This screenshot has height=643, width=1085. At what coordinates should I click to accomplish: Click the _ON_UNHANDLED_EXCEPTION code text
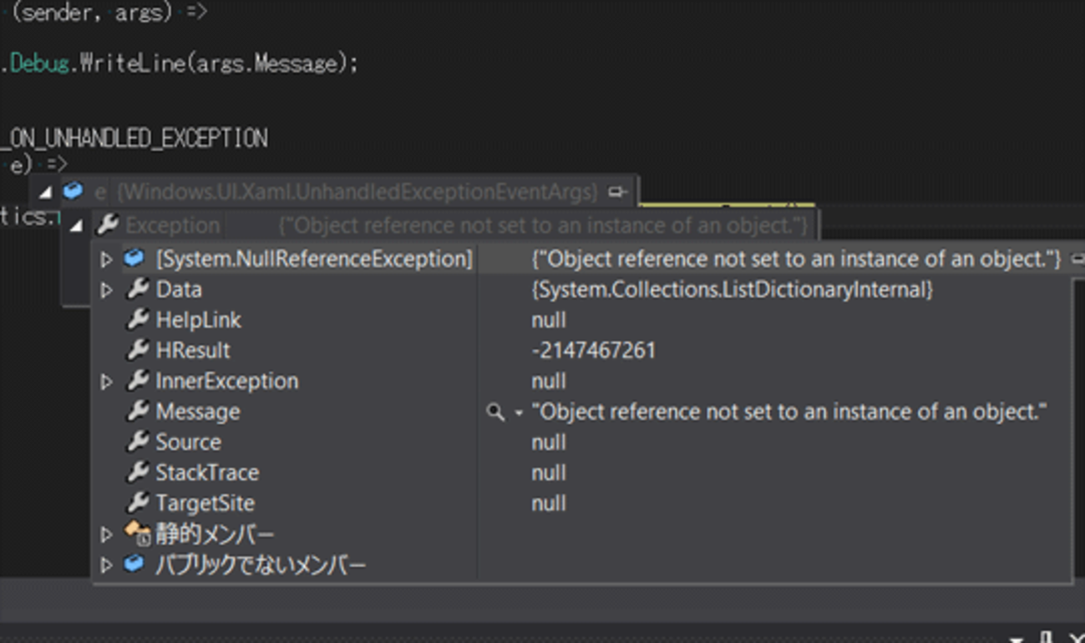(x=134, y=138)
